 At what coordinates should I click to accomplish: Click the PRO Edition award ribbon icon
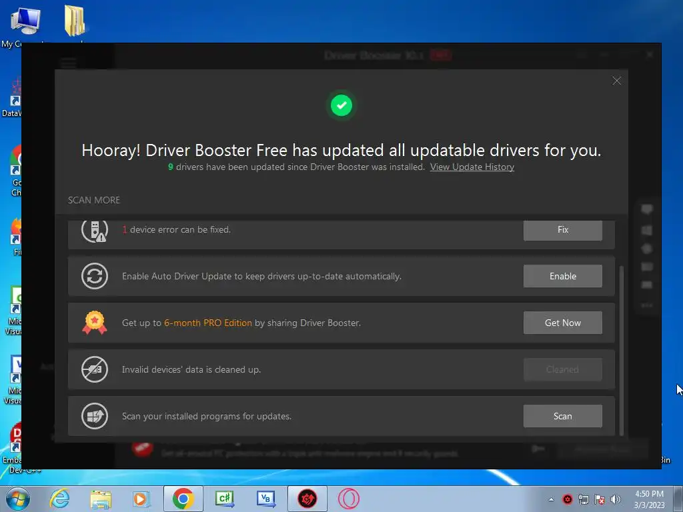[x=95, y=323]
